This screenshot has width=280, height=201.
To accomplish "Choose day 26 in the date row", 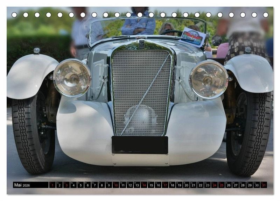I will coord(229,185).
